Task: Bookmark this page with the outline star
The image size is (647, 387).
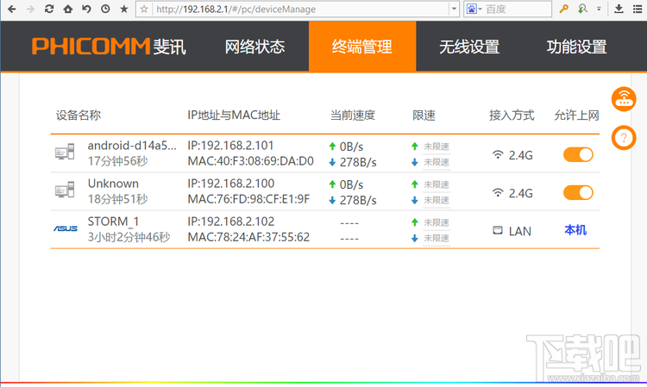Action: click(x=144, y=9)
